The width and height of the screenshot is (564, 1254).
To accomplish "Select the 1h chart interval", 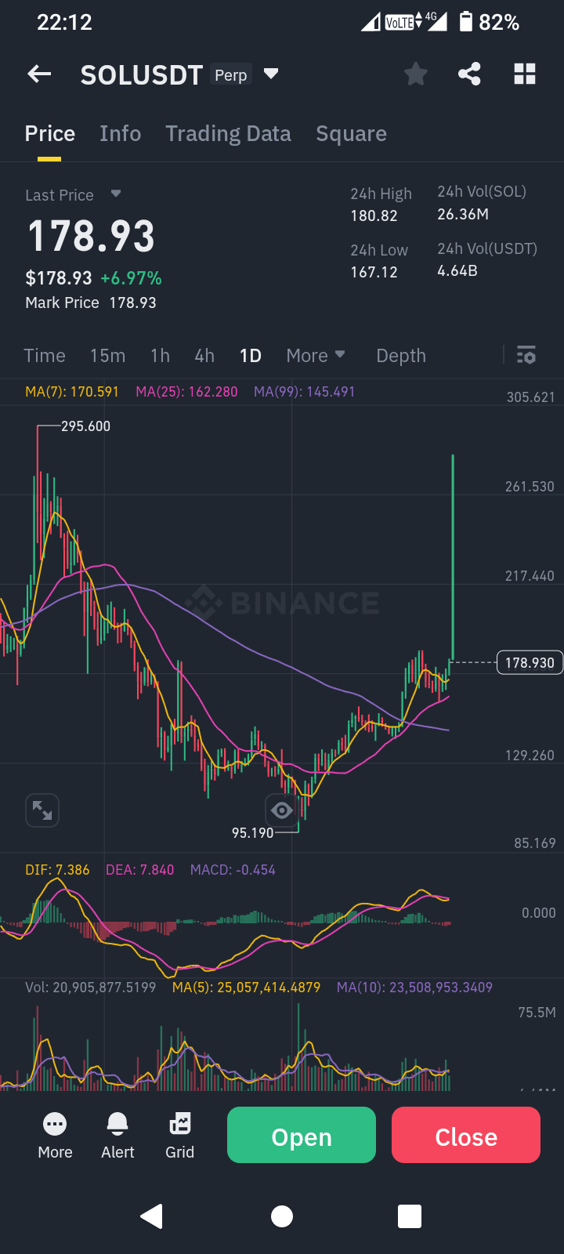I will point(160,355).
